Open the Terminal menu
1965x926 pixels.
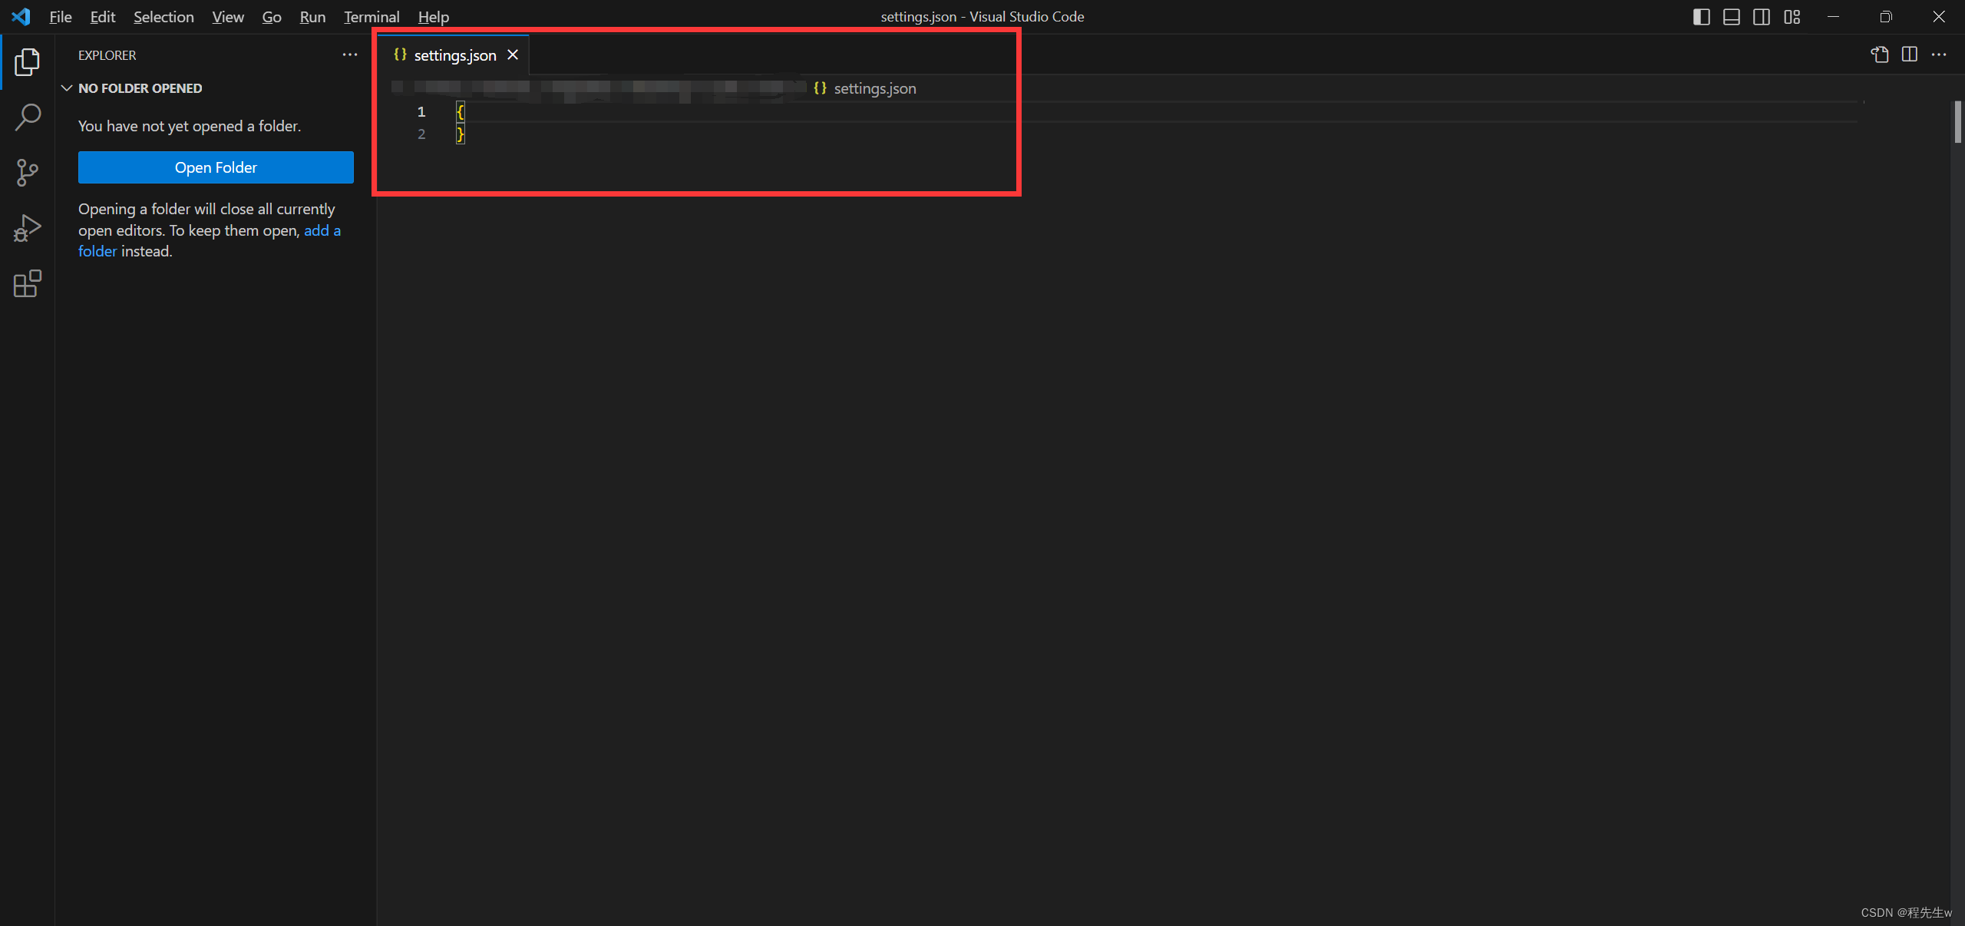click(x=371, y=16)
